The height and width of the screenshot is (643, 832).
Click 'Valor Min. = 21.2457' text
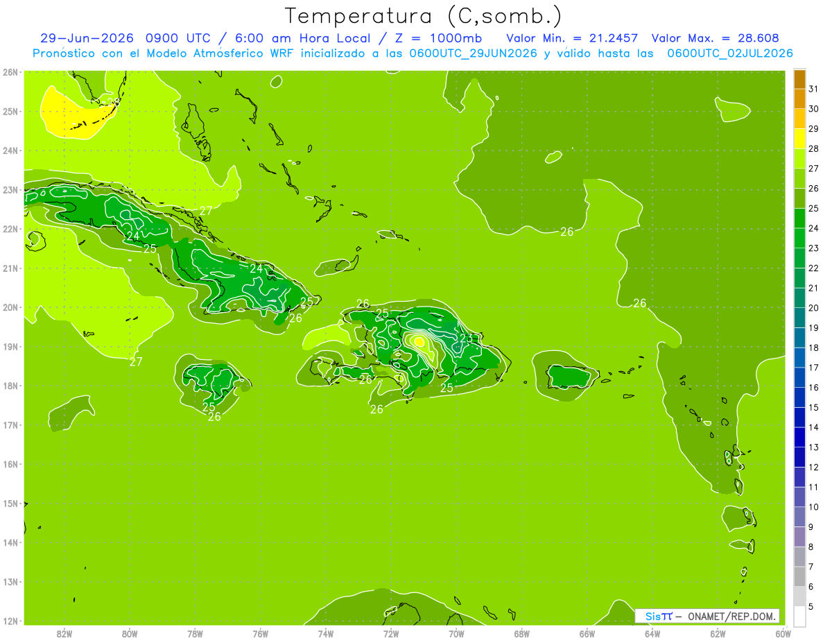coord(572,38)
